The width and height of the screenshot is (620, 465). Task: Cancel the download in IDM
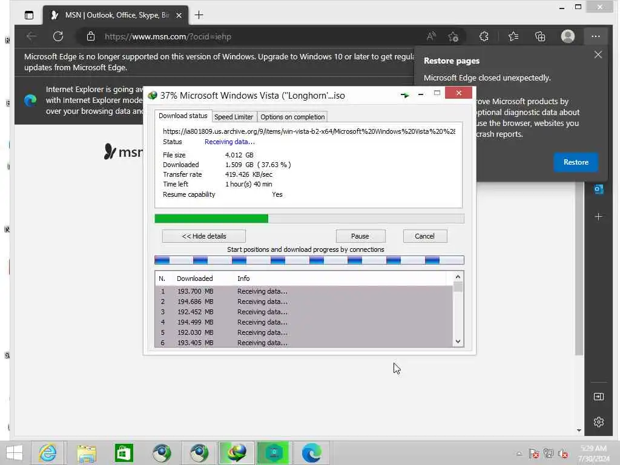pos(424,236)
